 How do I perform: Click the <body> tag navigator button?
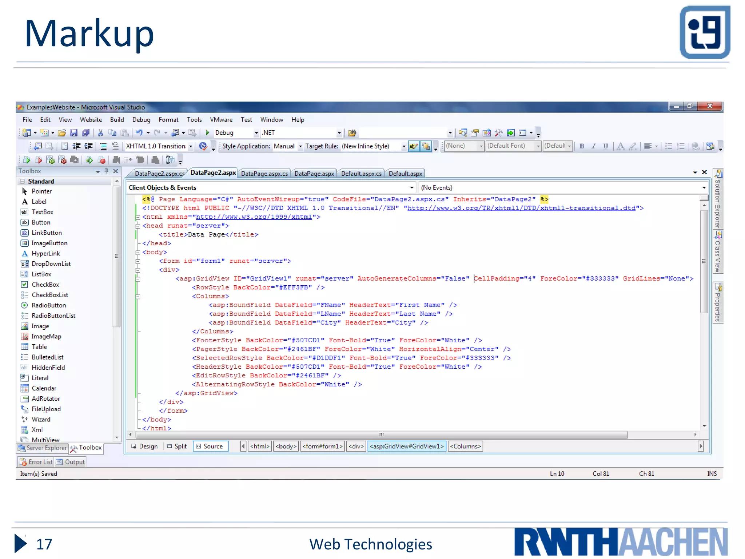point(286,446)
